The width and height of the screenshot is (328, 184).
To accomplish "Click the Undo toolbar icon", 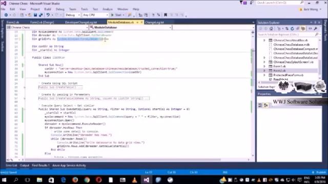I will (x=48, y=15).
